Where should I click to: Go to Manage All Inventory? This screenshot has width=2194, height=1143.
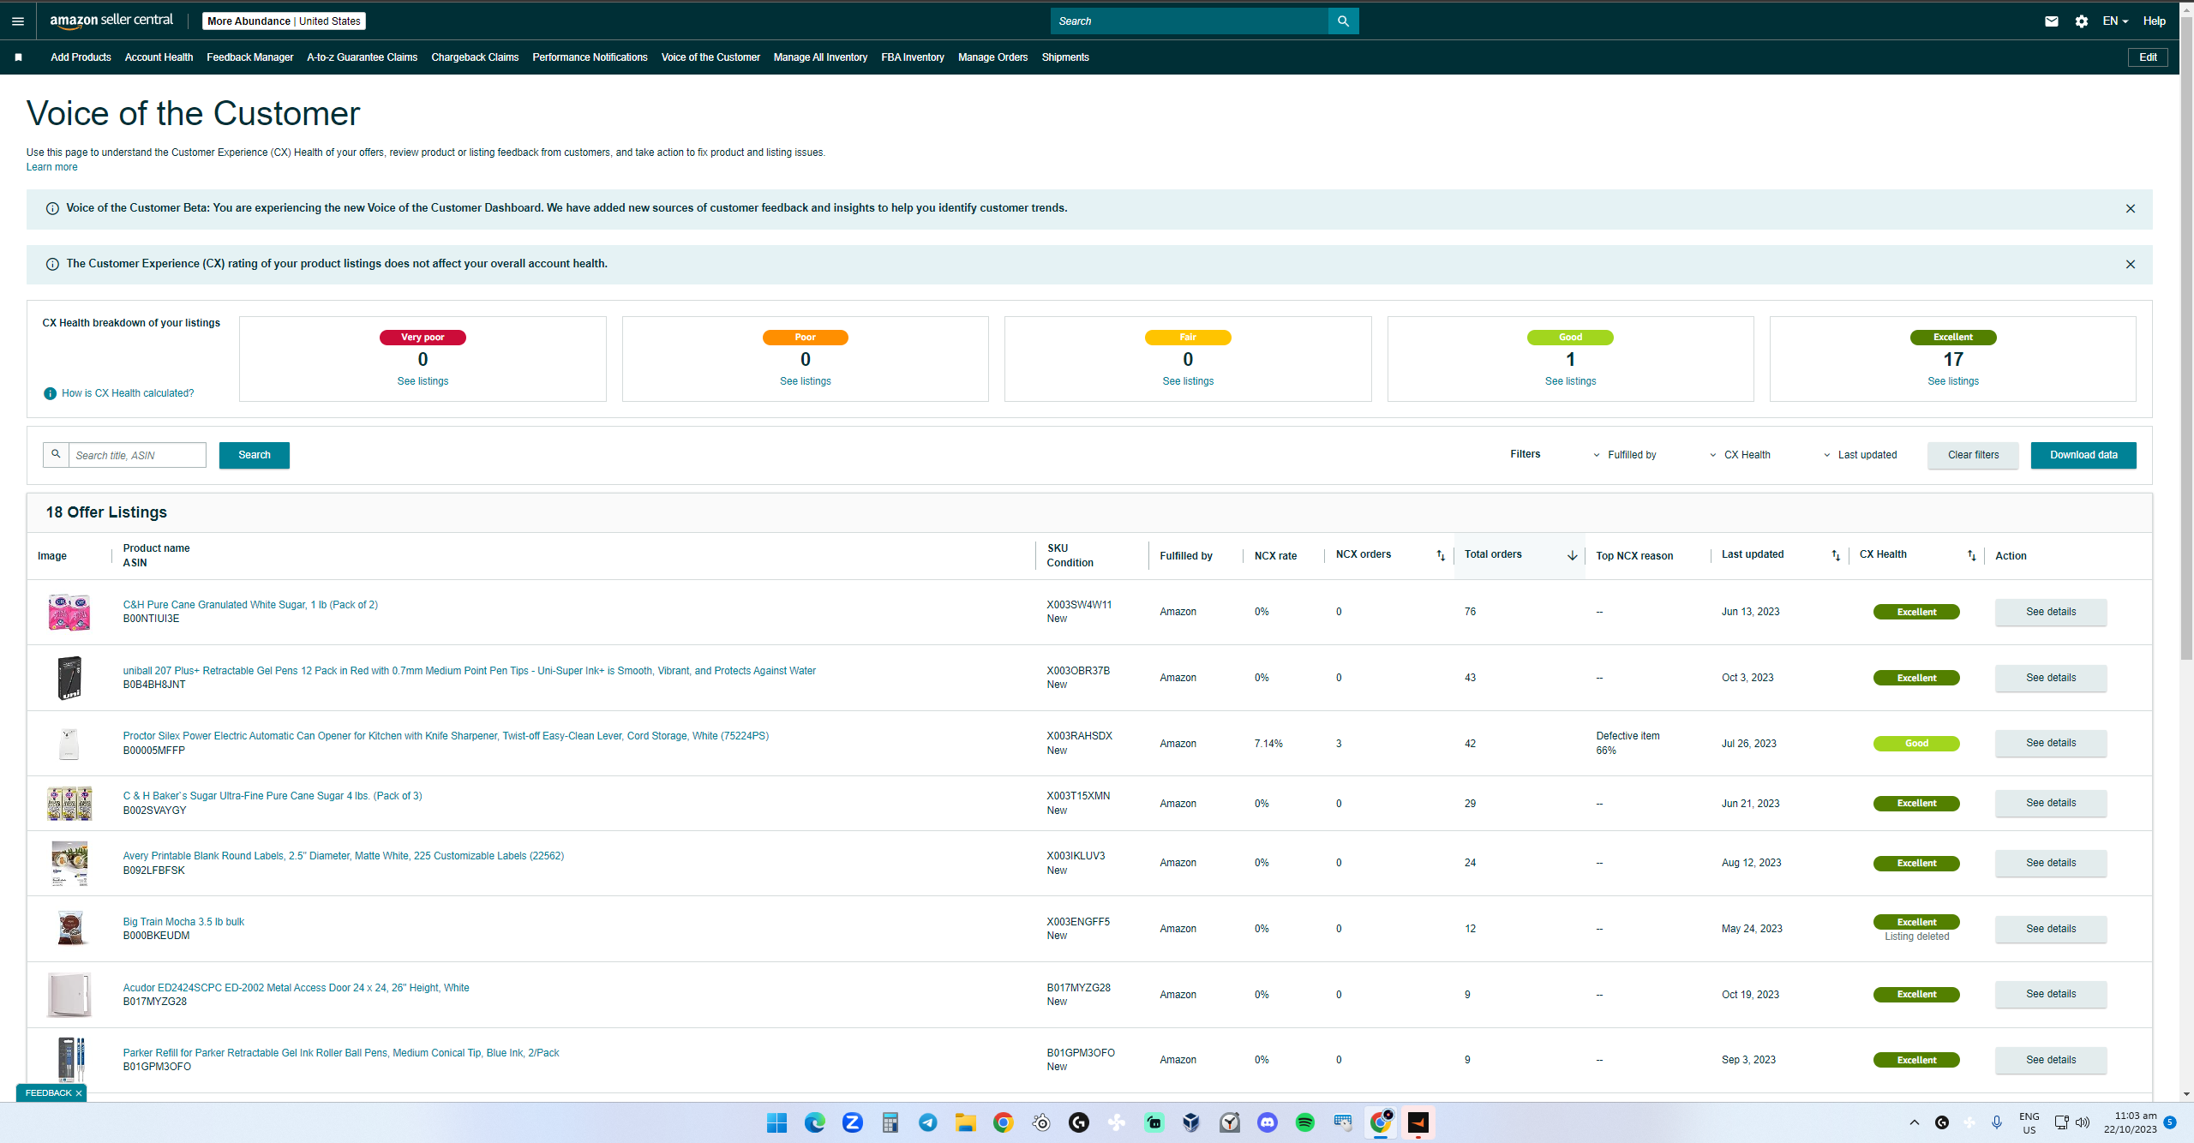click(x=820, y=57)
